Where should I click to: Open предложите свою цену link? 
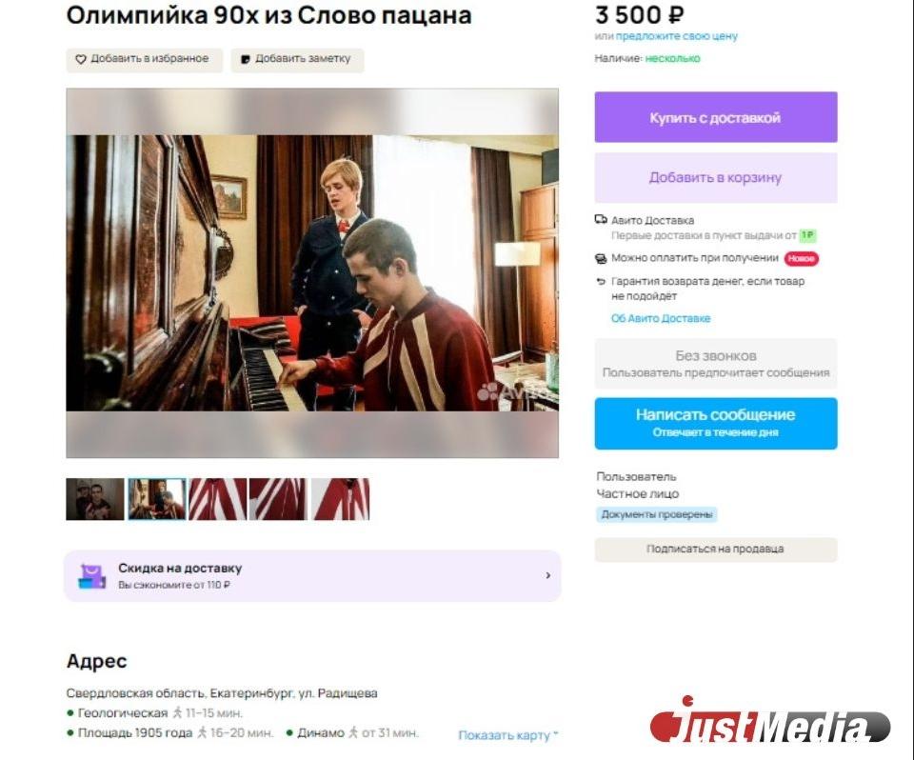(x=677, y=36)
